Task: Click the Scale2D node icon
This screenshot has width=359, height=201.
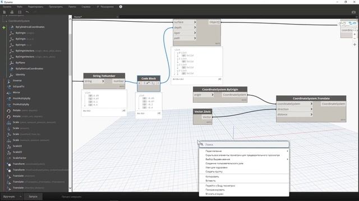Action: [x=9, y=152]
